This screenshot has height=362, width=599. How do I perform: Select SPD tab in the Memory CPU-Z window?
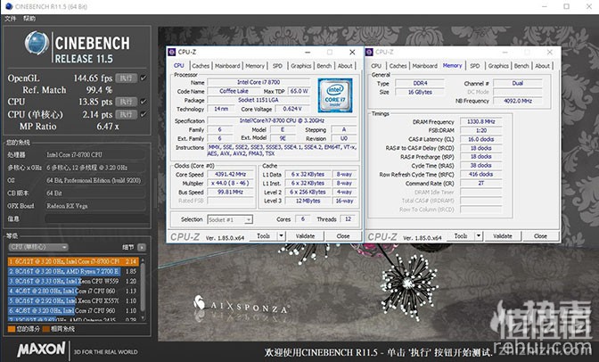(x=475, y=66)
